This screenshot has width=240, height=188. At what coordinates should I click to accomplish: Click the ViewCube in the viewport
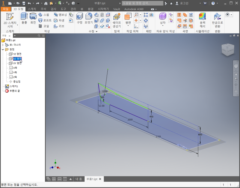point(228,49)
